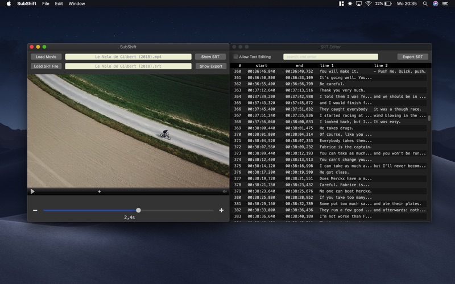The width and height of the screenshot is (455, 284).
Task: Open Notification Center list icon
Action: (445, 3)
